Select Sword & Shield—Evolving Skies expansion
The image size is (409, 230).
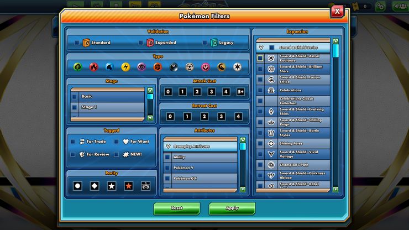click(260, 111)
